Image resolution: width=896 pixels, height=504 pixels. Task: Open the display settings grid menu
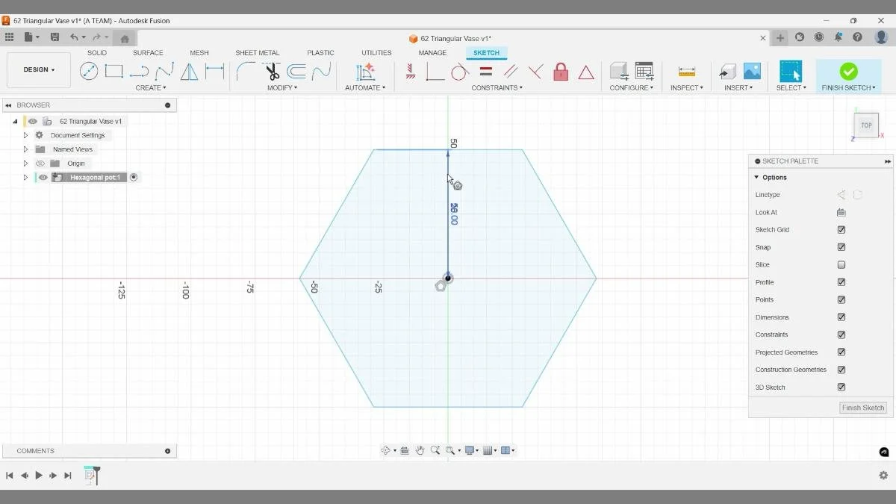489,450
